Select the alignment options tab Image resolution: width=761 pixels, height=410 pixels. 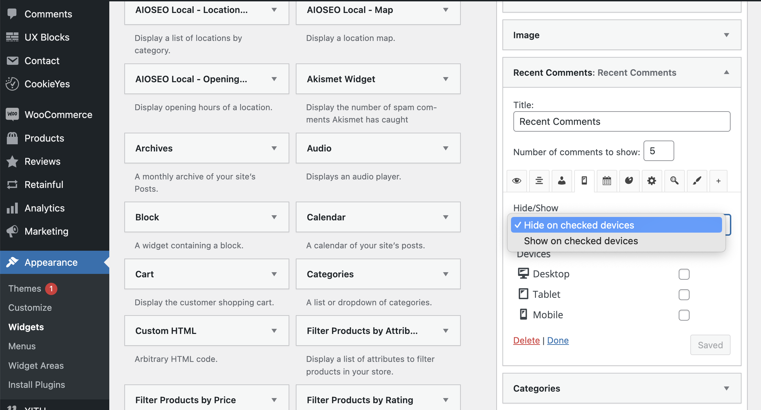pyautogui.click(x=539, y=181)
